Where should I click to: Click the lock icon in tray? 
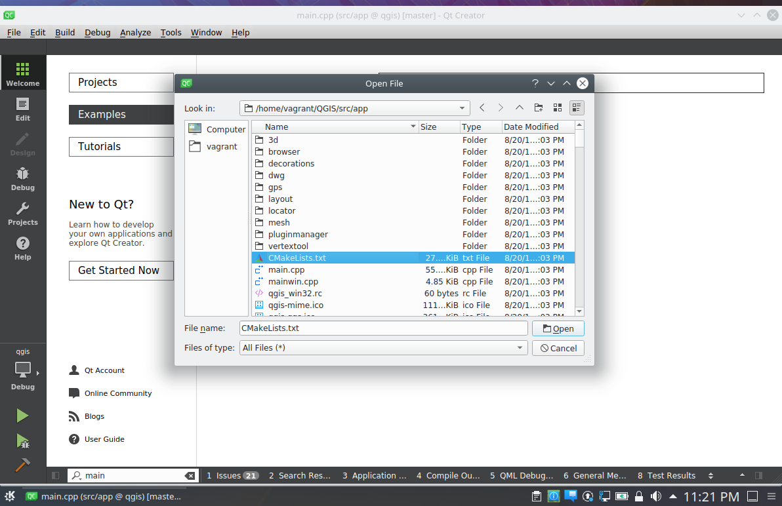coord(639,496)
